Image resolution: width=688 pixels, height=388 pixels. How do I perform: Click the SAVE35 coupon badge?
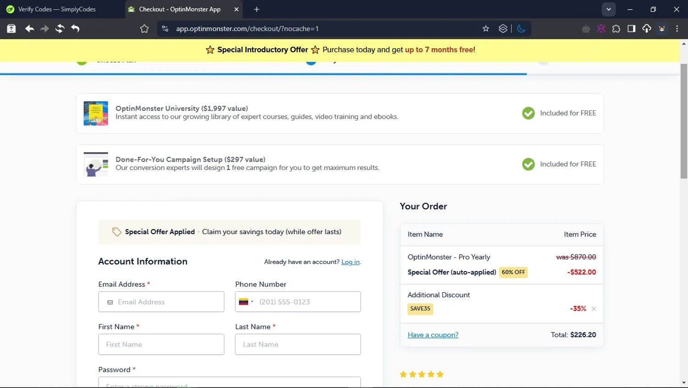pos(420,309)
